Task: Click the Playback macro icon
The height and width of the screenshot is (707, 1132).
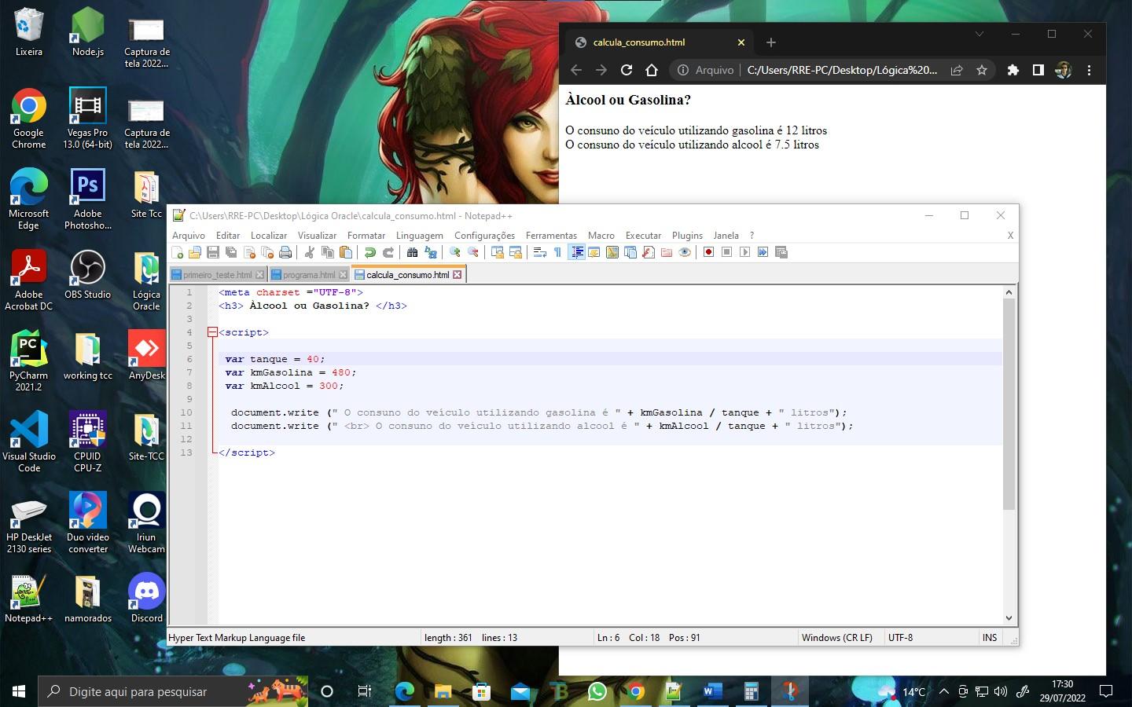Action: point(744,252)
